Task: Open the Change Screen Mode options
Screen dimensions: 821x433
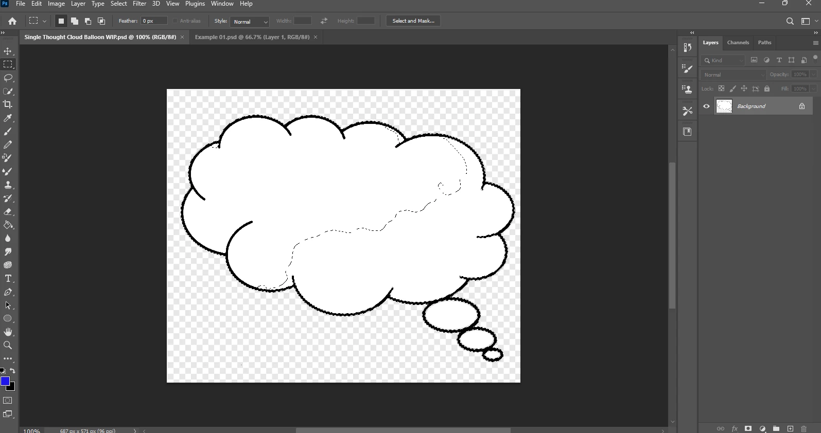Action: click(8, 414)
